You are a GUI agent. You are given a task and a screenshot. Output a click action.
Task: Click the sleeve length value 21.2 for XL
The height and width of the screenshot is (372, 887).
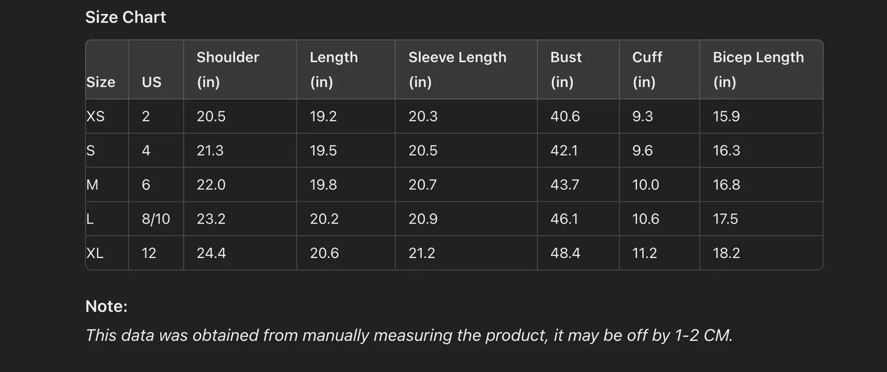click(422, 253)
